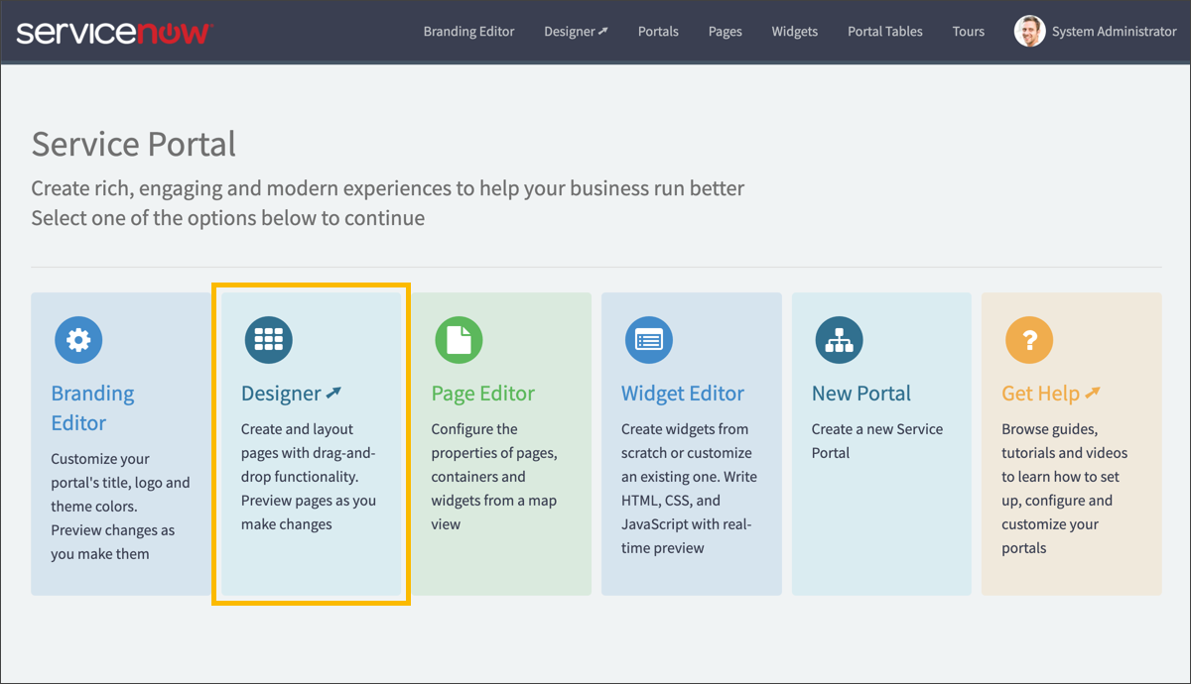Open Designer in top navigation
Screen dimensions: 1191x684
pyautogui.click(x=576, y=32)
